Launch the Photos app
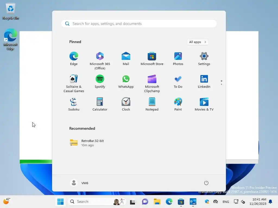278x208 pixels. click(x=178, y=59)
